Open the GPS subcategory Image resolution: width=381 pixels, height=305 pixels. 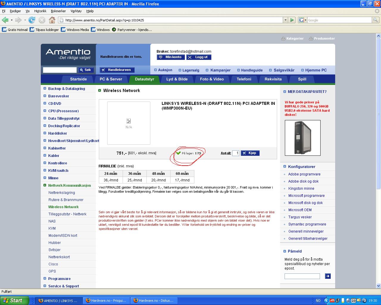click(x=52, y=271)
